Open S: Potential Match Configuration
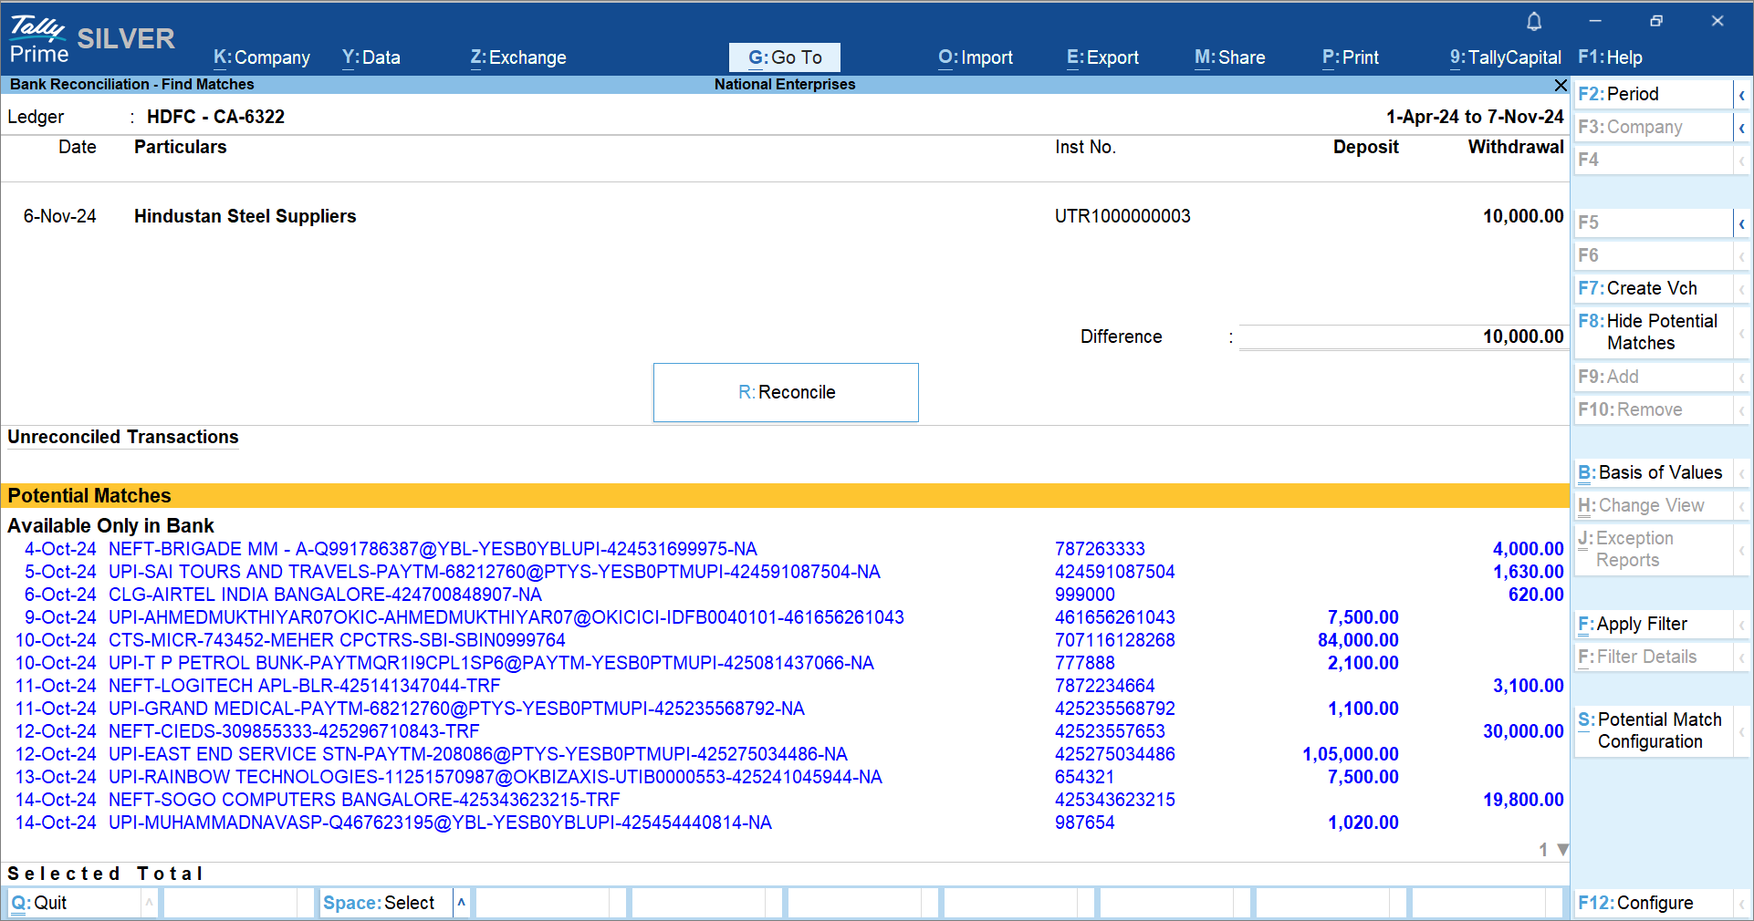The width and height of the screenshot is (1754, 921). pyautogui.click(x=1654, y=731)
